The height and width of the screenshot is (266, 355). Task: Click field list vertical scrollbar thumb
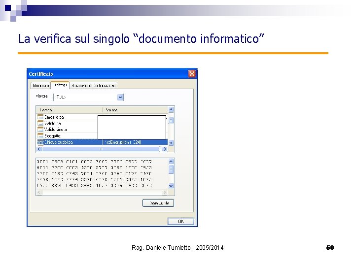[171, 120]
